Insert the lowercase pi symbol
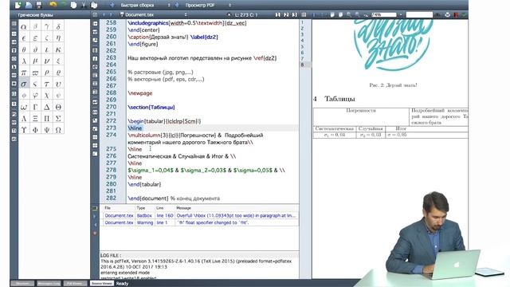Viewport: 510px width, 287px height. [x=24, y=73]
